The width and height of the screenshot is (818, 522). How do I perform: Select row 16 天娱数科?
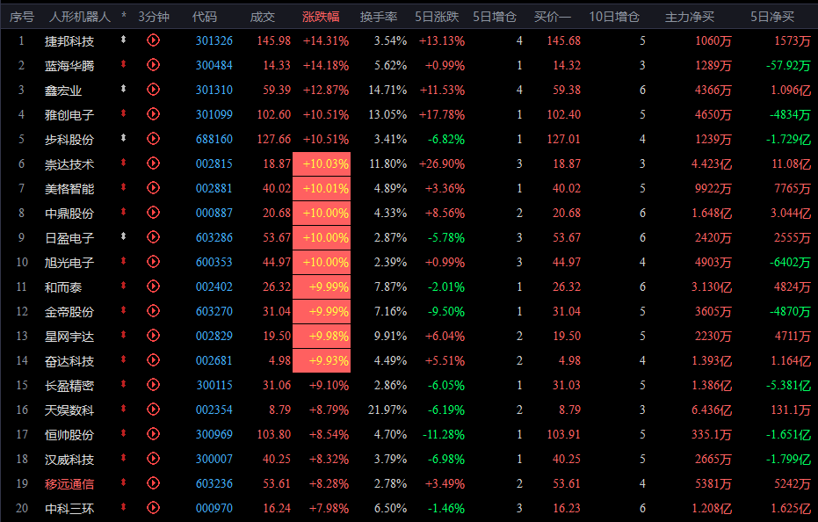point(409,410)
